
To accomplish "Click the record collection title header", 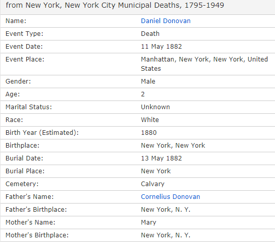I will (115, 5).
